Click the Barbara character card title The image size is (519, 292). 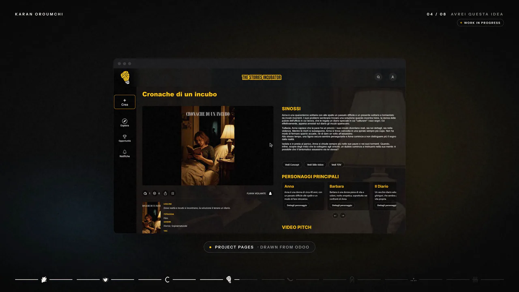pyautogui.click(x=337, y=187)
